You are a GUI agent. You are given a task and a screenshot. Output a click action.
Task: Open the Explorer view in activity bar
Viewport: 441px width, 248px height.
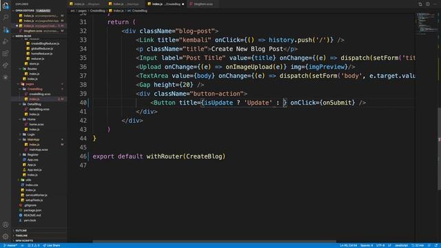tap(6, 6)
